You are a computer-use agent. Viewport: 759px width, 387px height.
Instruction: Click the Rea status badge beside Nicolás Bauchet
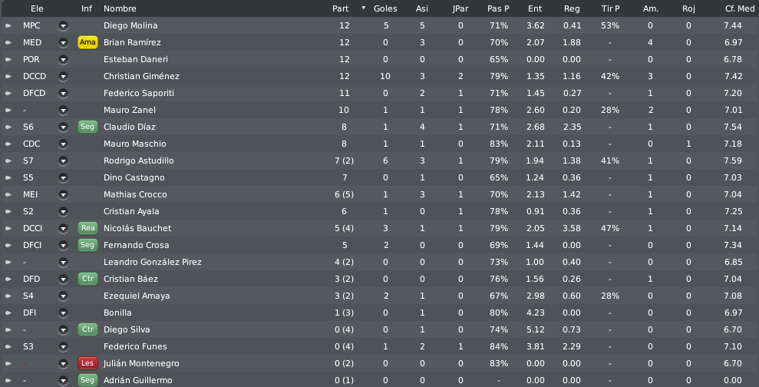point(87,228)
